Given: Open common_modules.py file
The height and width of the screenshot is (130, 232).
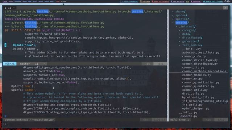Looking at the screenshot, I should point(196,75).
